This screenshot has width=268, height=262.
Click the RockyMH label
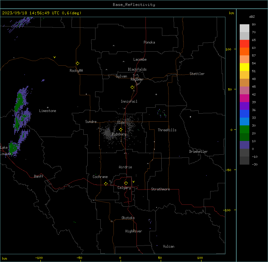76,70
